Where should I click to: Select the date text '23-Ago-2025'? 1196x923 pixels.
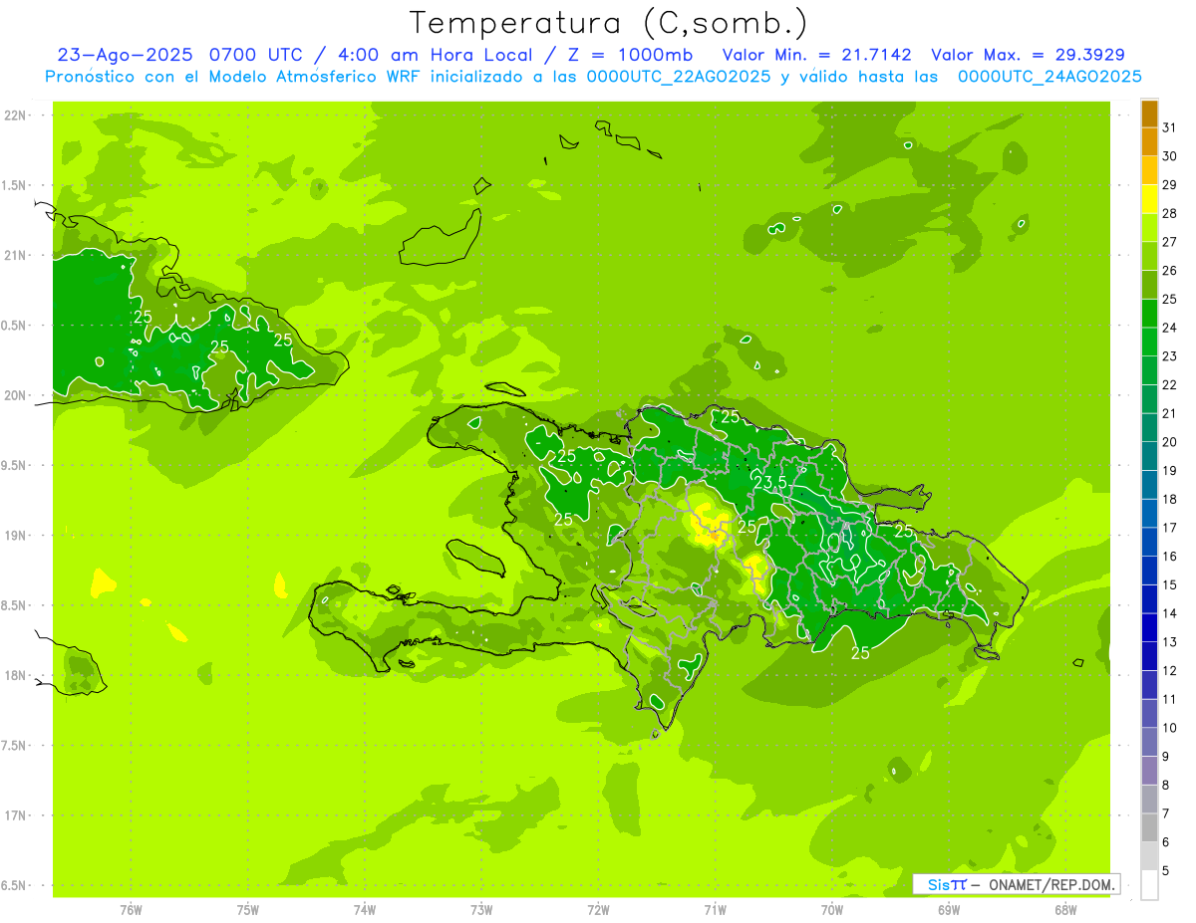(x=125, y=55)
